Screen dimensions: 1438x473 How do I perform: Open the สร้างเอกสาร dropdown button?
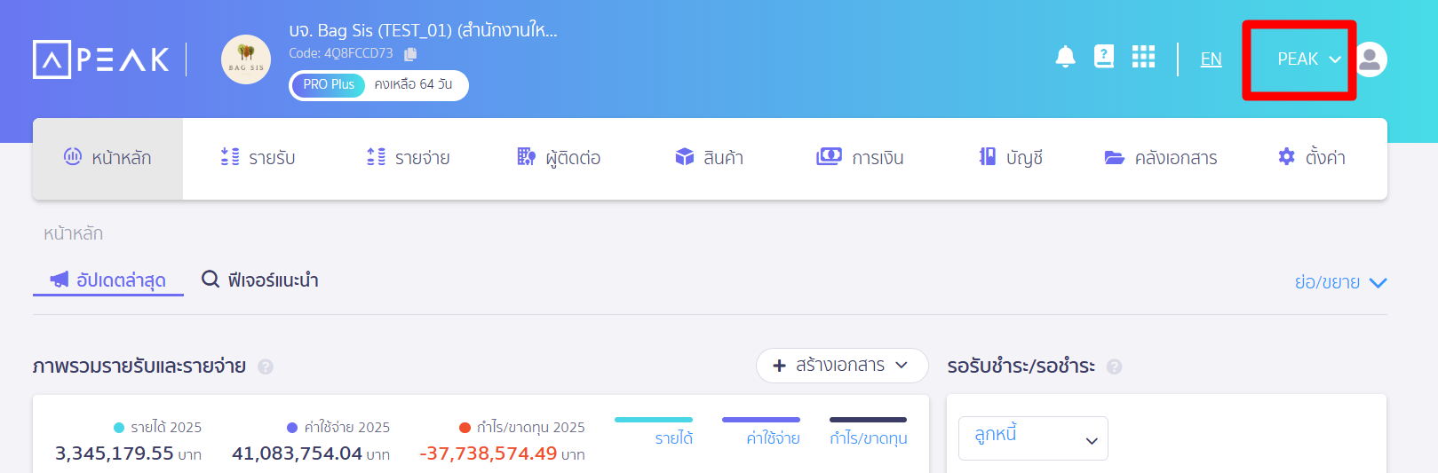[842, 366]
